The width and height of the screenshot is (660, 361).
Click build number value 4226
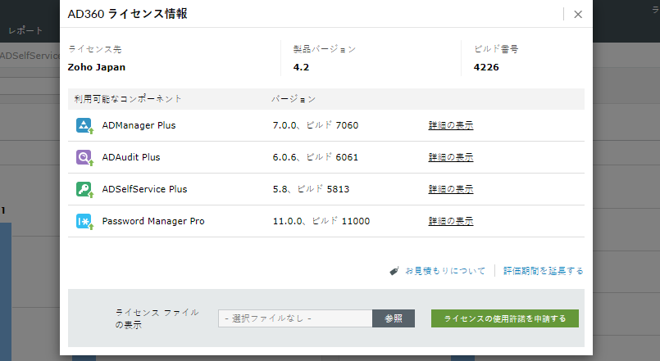click(x=486, y=67)
